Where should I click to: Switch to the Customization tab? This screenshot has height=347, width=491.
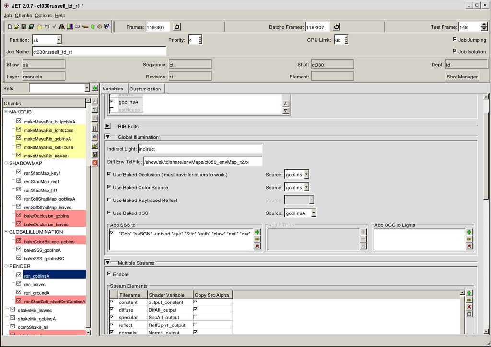pyautogui.click(x=145, y=89)
